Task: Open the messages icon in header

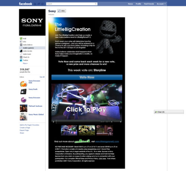Action: click(39, 4)
